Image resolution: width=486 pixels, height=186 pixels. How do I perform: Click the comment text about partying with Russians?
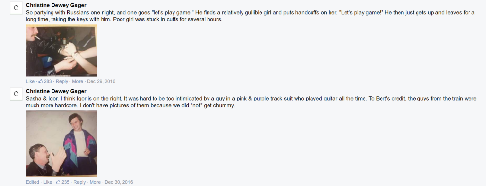[250, 16]
